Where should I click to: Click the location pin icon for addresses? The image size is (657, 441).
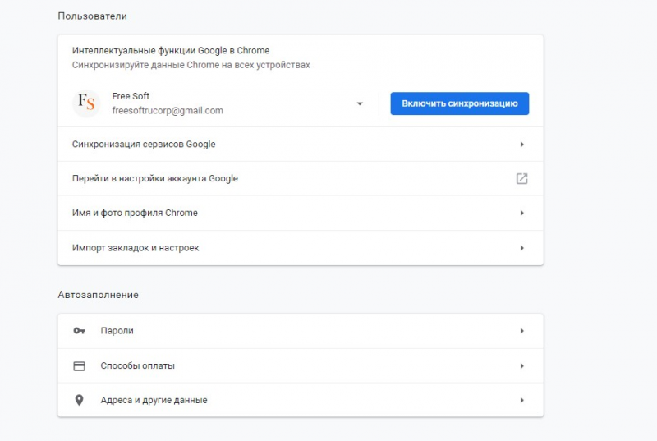click(79, 401)
